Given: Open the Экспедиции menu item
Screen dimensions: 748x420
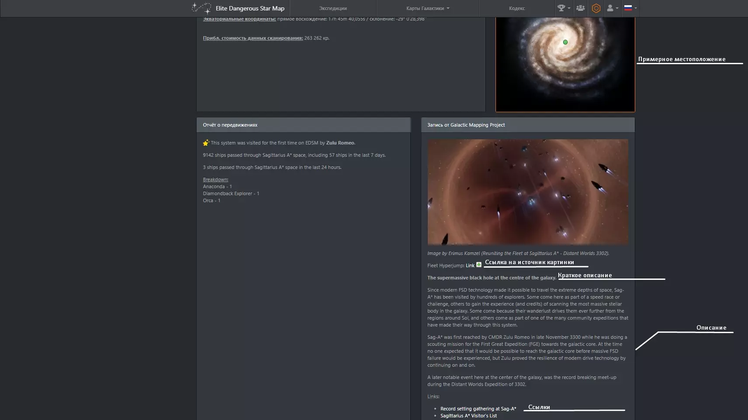Looking at the screenshot, I should pos(333,8).
